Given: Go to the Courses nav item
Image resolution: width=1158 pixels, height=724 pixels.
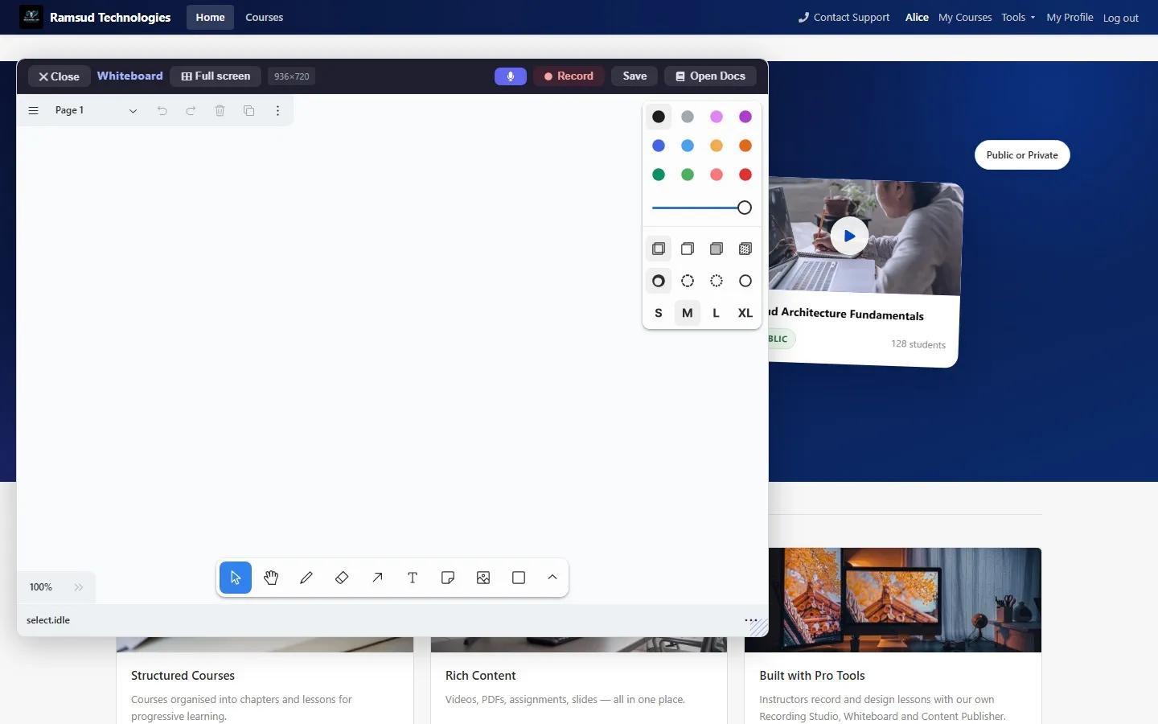Looking at the screenshot, I should (x=265, y=18).
